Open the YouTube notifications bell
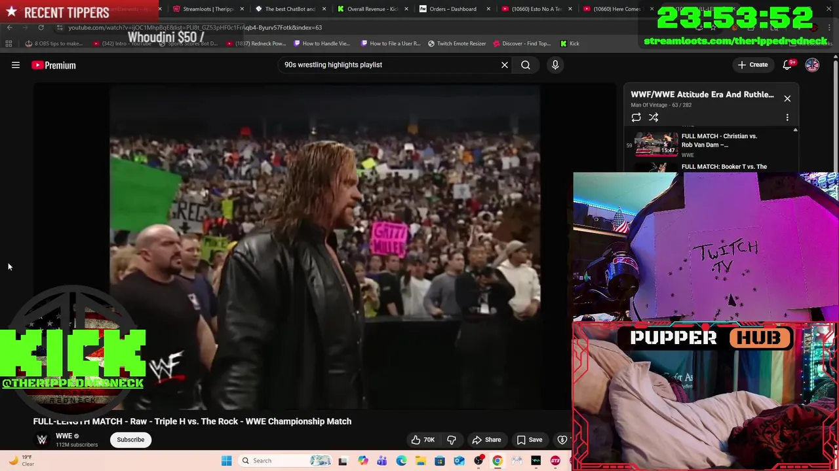This screenshot has width=839, height=471. [788, 65]
